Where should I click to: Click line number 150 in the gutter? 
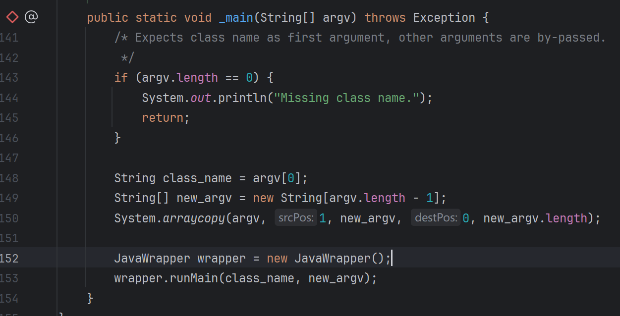tap(9, 218)
